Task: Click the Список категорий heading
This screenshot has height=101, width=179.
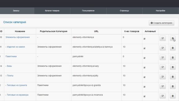Action: pyautogui.click(x=15, y=22)
